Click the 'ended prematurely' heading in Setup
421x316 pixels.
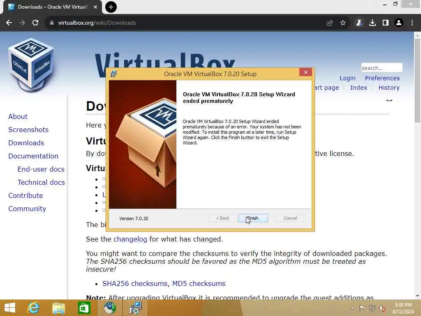(208, 101)
